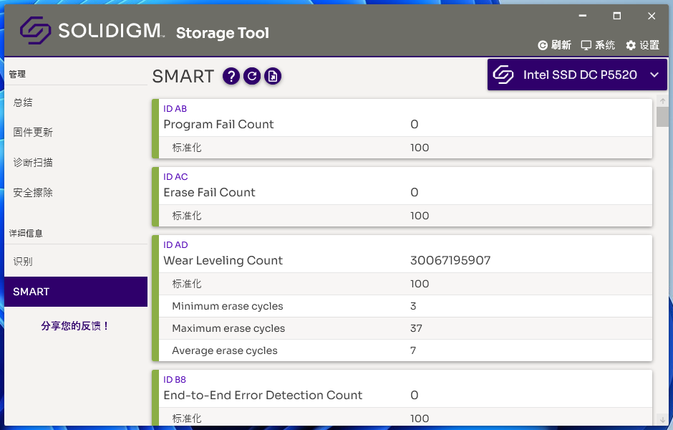
Task: Click the export SMART data file icon
Action: (272, 76)
